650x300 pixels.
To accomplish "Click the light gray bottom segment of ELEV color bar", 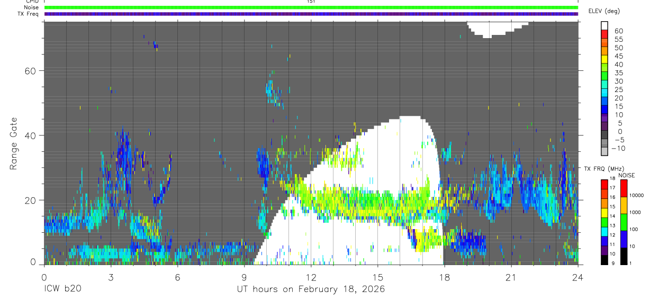I will click(604, 151).
